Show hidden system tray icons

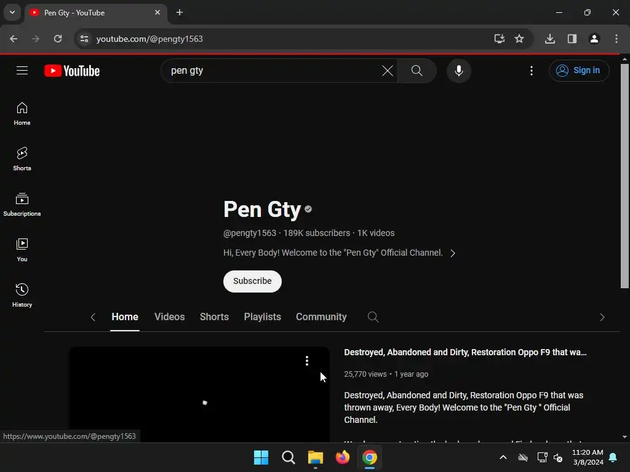(x=503, y=457)
